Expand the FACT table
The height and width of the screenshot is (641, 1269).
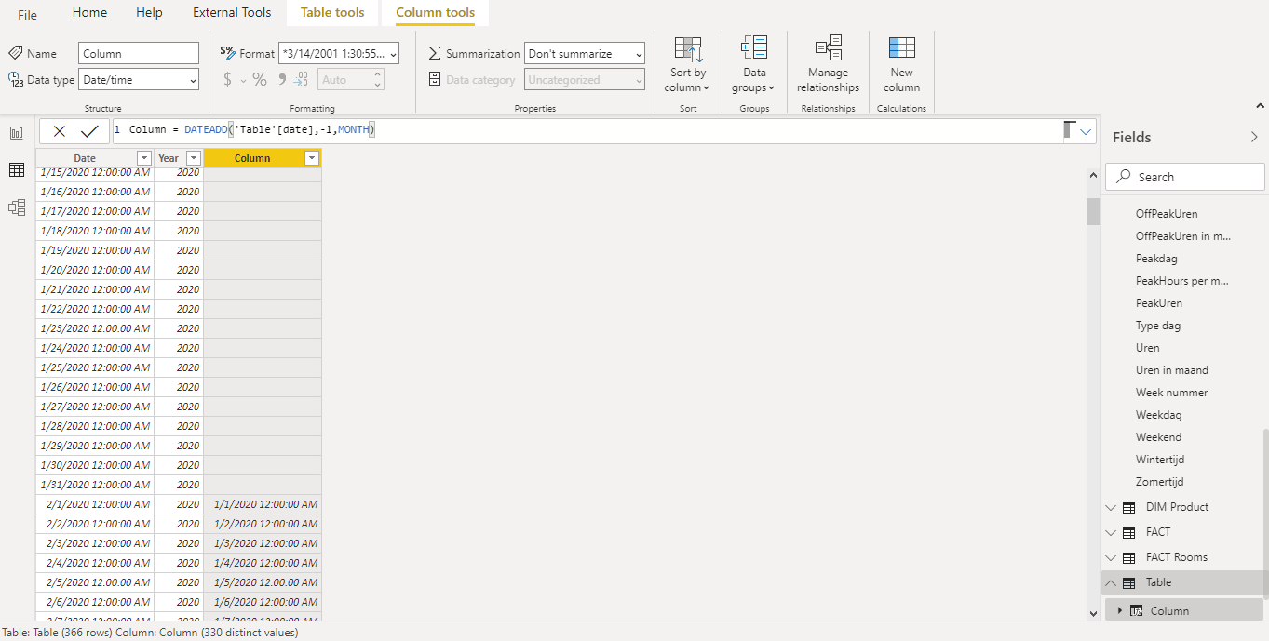(x=1110, y=532)
